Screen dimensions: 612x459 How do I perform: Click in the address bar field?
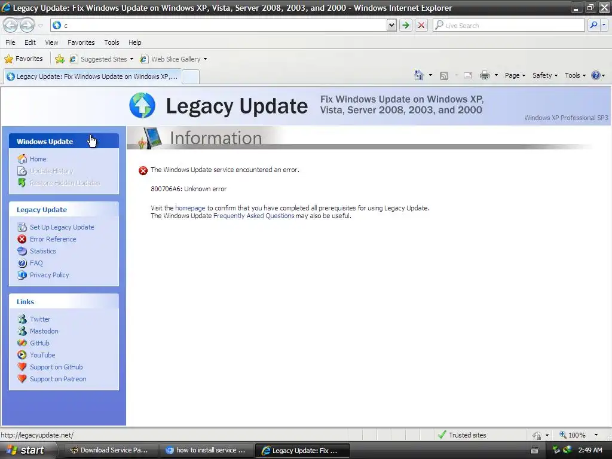click(x=219, y=25)
